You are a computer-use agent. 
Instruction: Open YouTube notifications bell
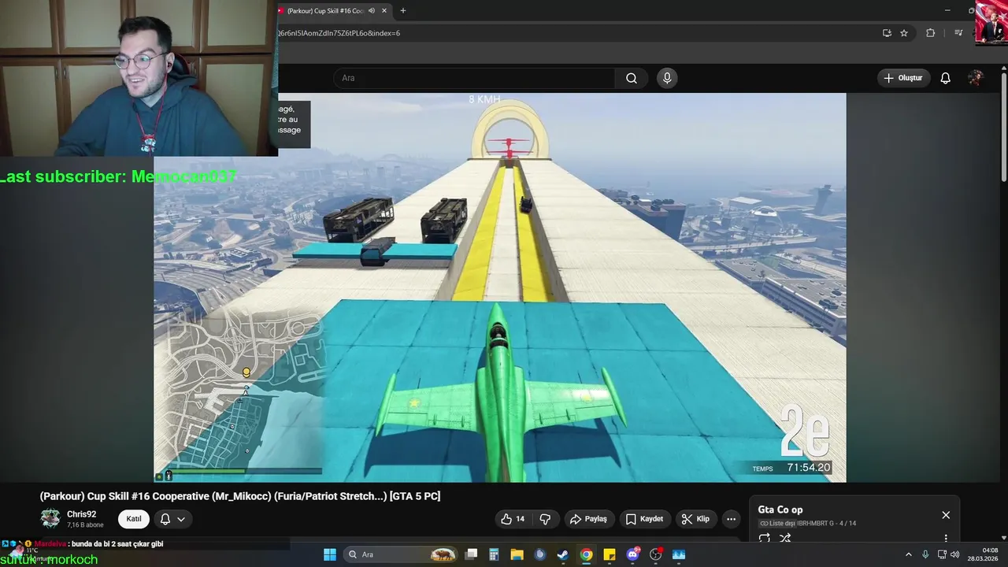pos(946,78)
